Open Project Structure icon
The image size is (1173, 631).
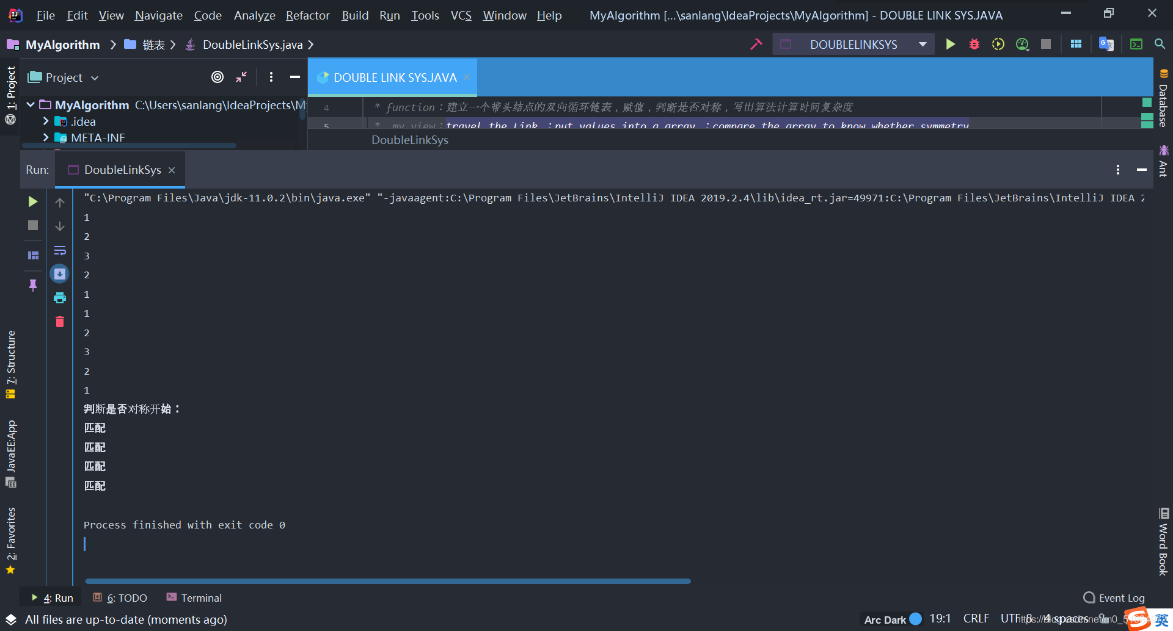coord(1076,44)
